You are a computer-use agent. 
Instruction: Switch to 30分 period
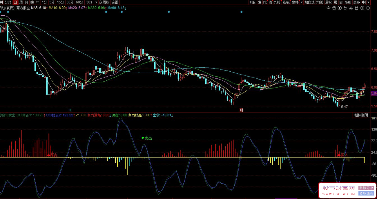(x=70, y=2)
